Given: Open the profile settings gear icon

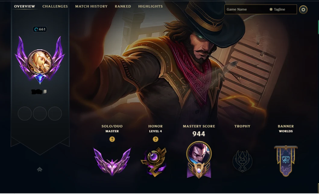Looking at the screenshot, I should 303,10.
